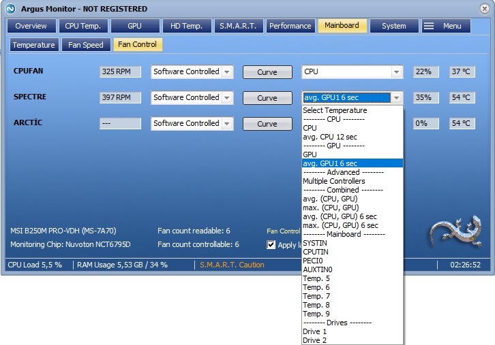Open the Curve editor for ARCTİC
This screenshot has width=495, height=345.
[x=267, y=124]
